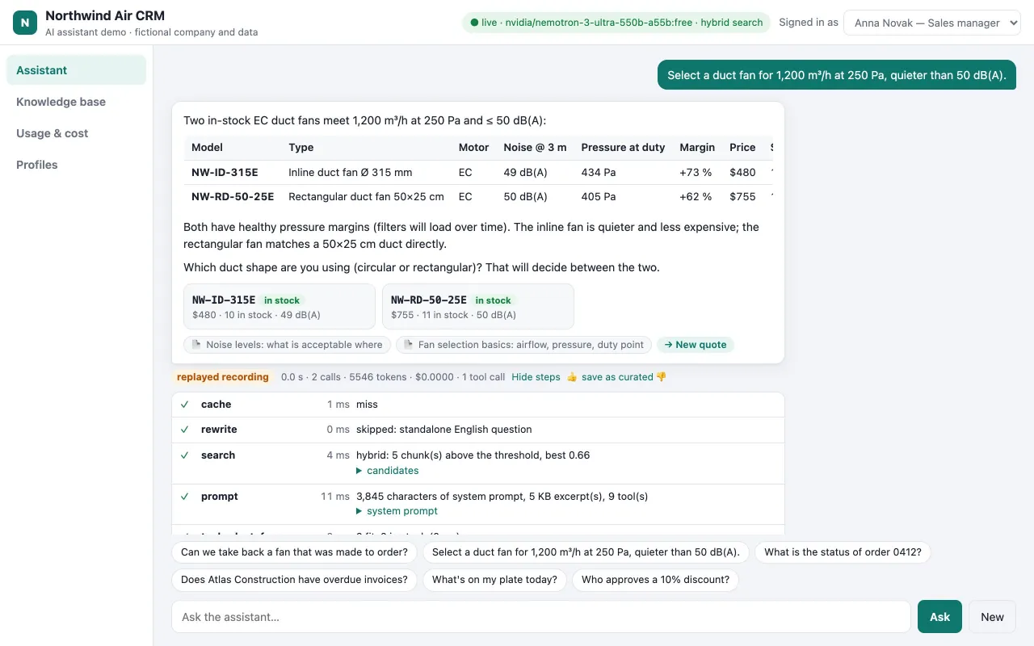Click the live model status badge

click(x=616, y=23)
